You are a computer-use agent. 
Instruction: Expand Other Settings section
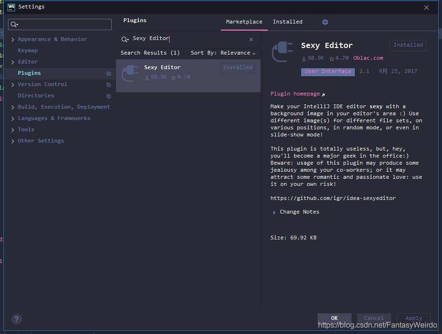click(x=13, y=141)
